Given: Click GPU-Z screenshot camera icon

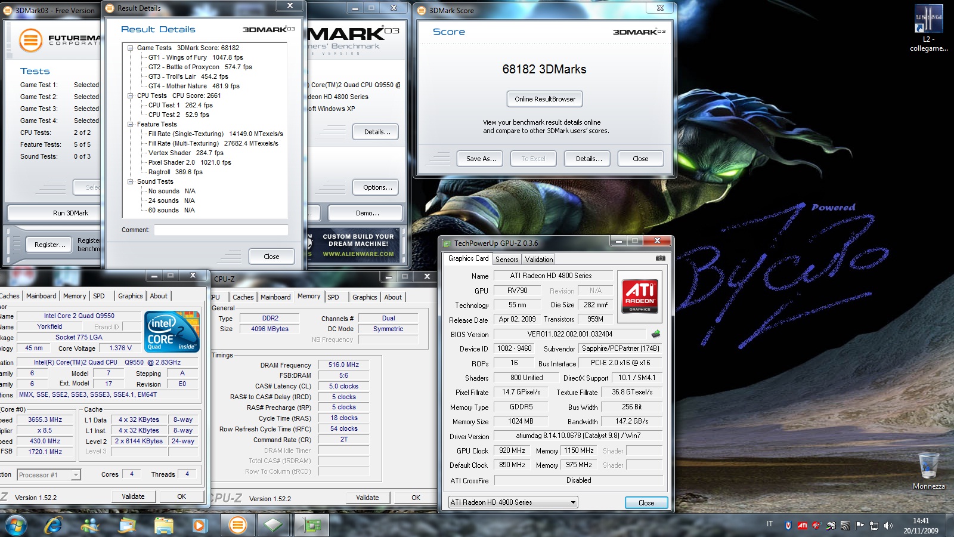Looking at the screenshot, I should pos(660,258).
